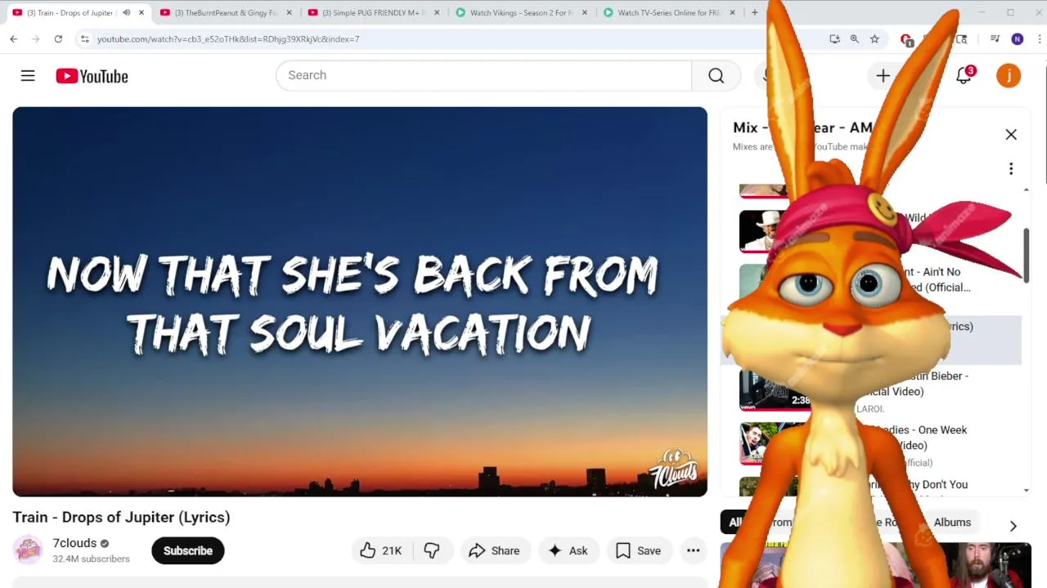This screenshot has width=1047, height=588.
Task: Open the red extension icon with badge
Action: point(906,39)
